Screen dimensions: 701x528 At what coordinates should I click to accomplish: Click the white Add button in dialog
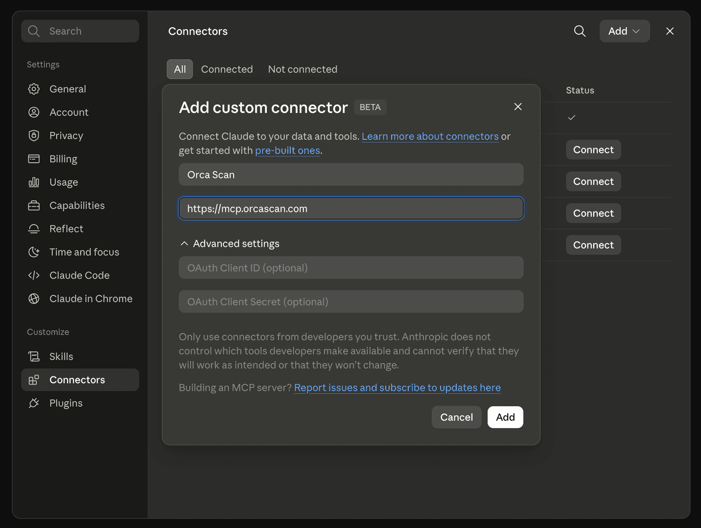[x=505, y=417]
